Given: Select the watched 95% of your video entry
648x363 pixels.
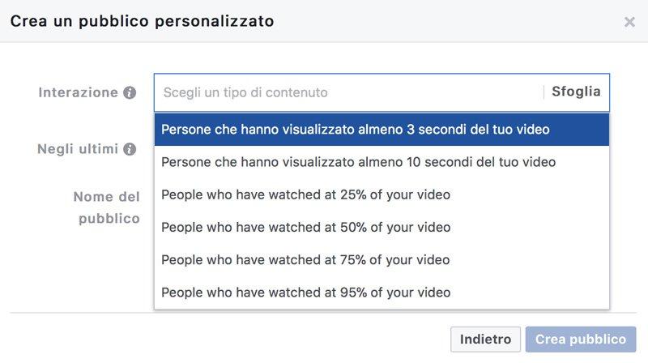Looking at the screenshot, I should coord(382,293).
